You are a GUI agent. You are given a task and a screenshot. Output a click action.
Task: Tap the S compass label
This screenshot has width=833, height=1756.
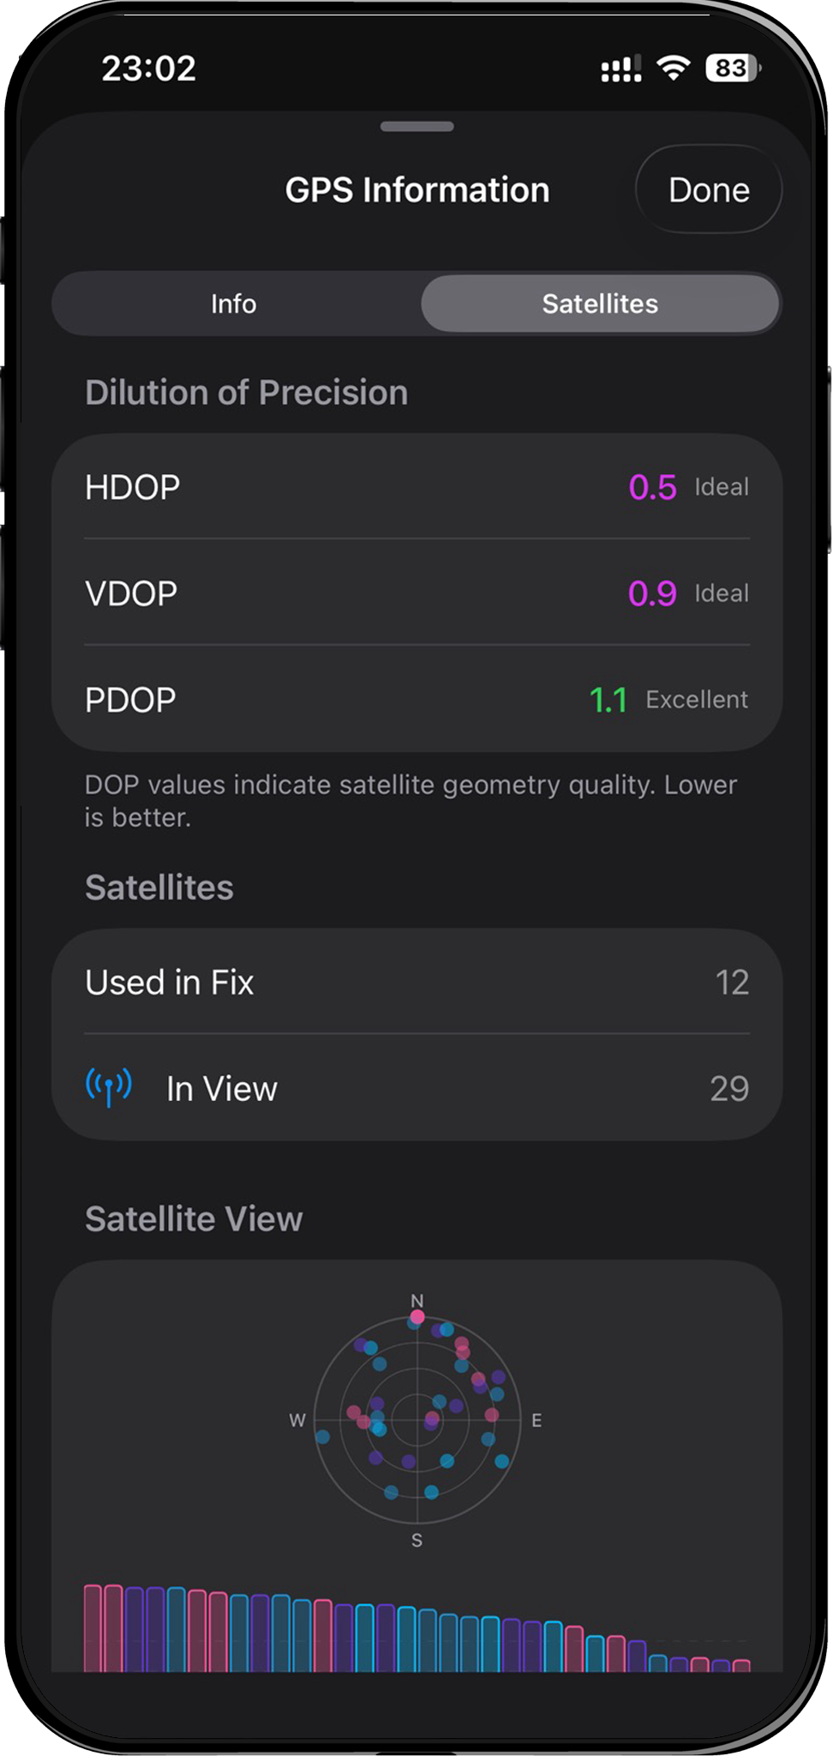[417, 1540]
